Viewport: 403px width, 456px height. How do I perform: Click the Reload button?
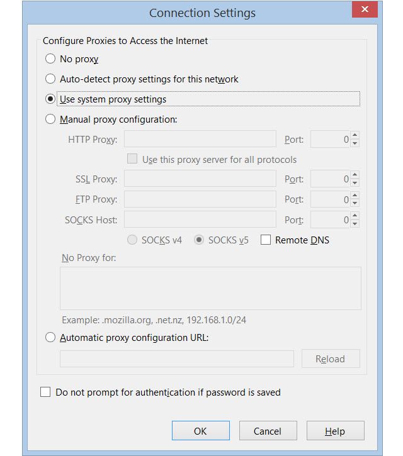coord(330,359)
